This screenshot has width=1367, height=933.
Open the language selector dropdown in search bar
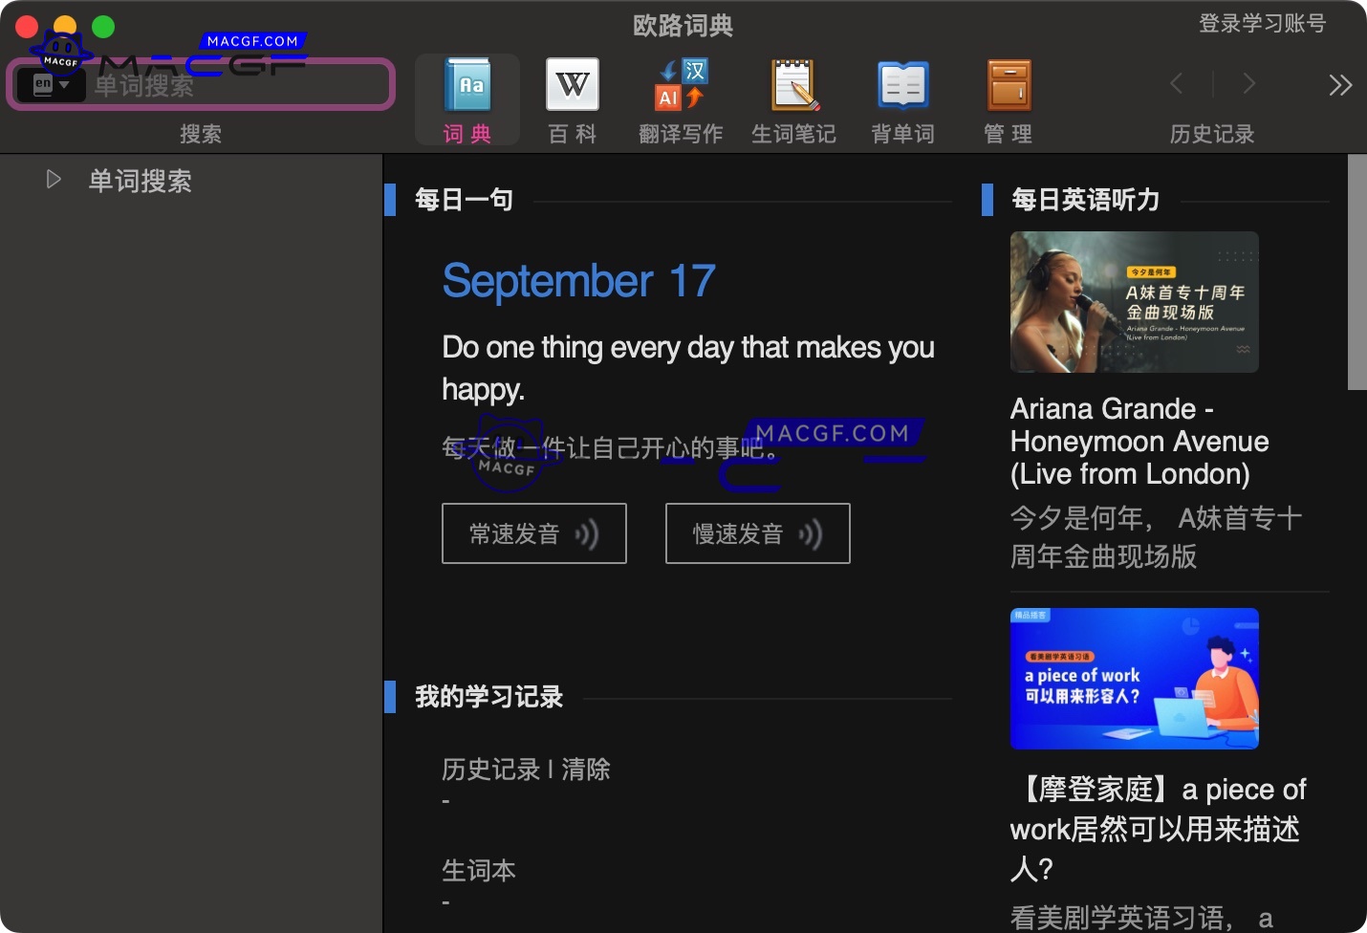coord(53,84)
